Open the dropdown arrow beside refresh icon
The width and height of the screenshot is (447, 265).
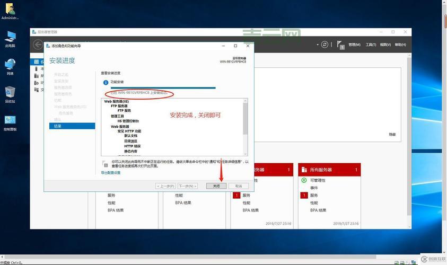(x=318, y=45)
